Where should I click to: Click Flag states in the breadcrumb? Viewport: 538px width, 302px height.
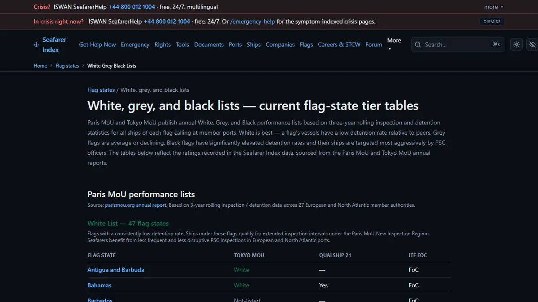[x=67, y=66]
